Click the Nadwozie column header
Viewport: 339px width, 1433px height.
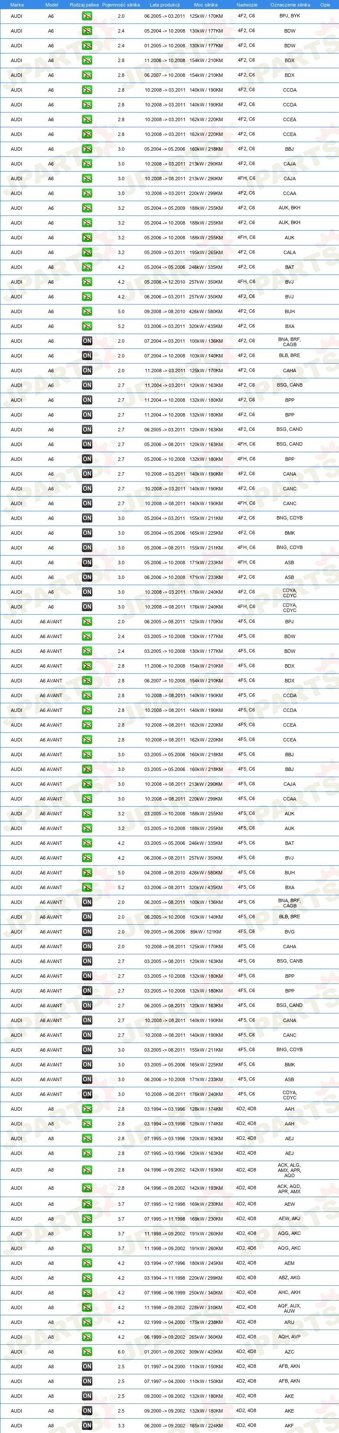247,4
